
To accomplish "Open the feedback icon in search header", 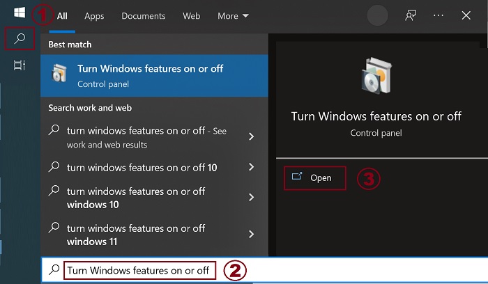I will [411, 15].
